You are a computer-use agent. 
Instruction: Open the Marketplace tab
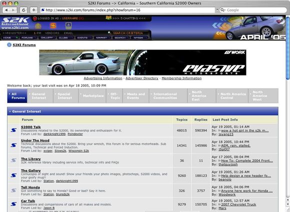(x=92, y=96)
